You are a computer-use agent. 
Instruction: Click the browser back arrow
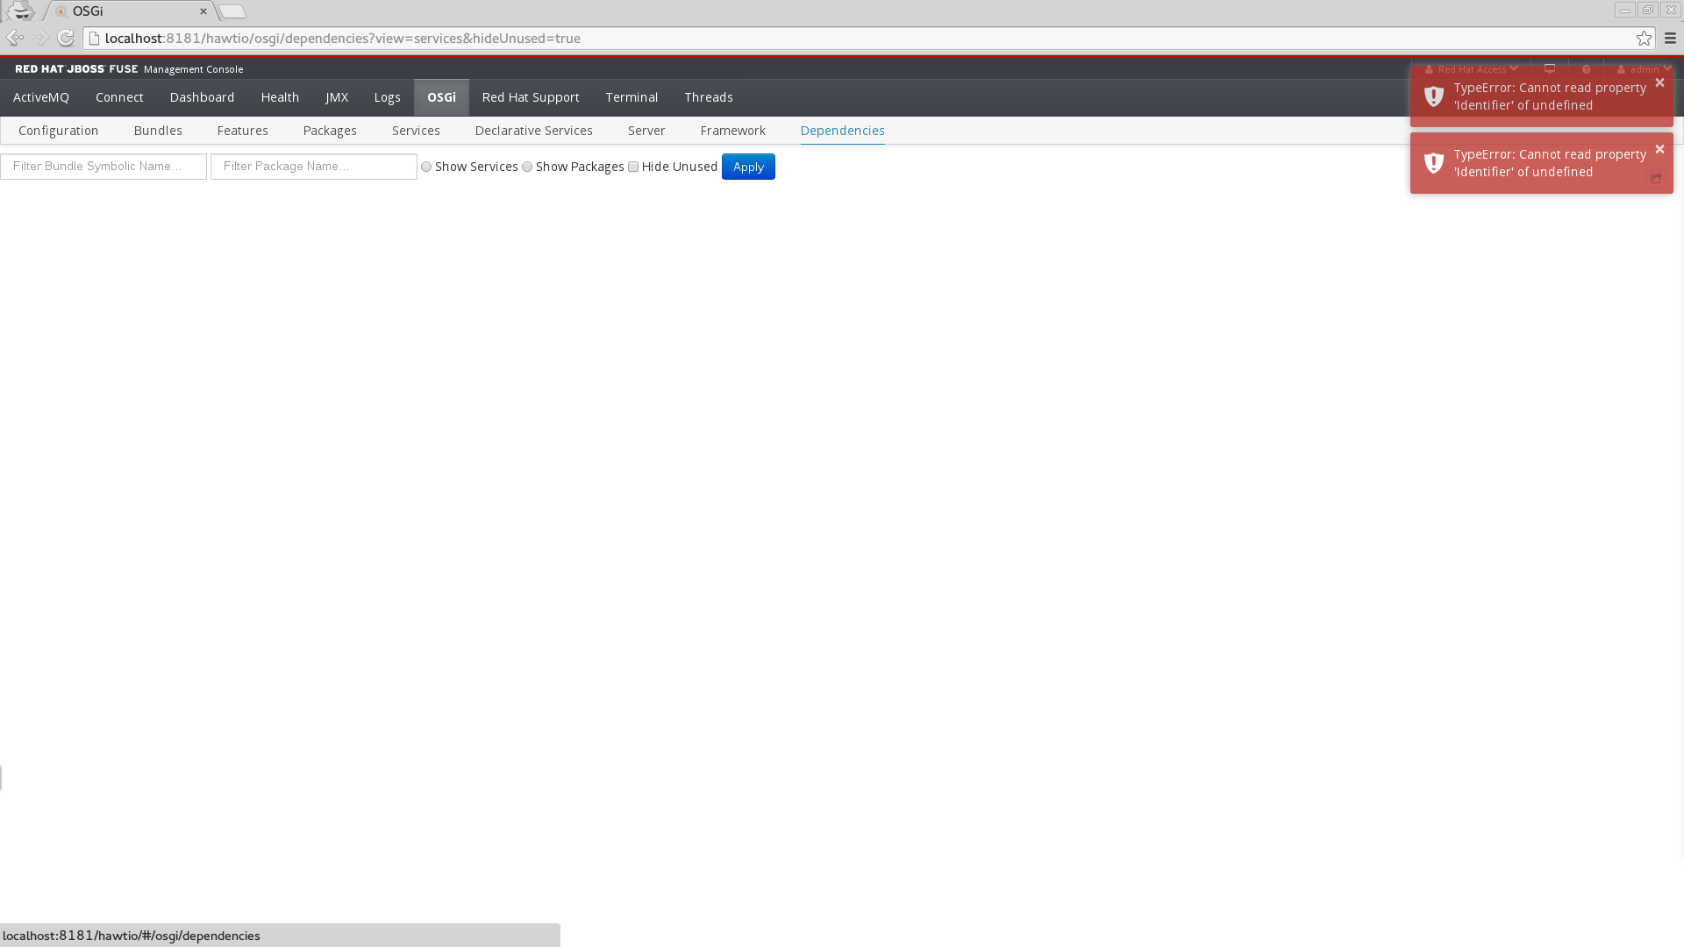15,38
